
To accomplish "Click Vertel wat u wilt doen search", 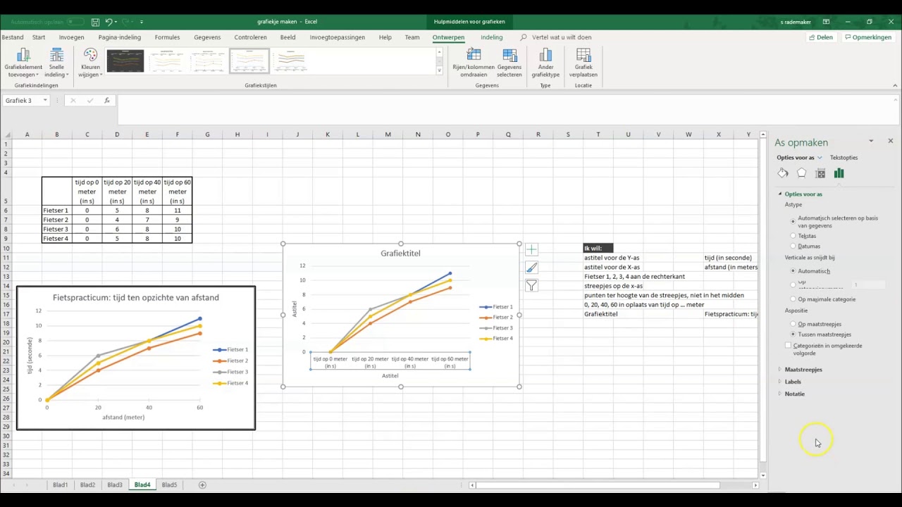I will tap(562, 37).
